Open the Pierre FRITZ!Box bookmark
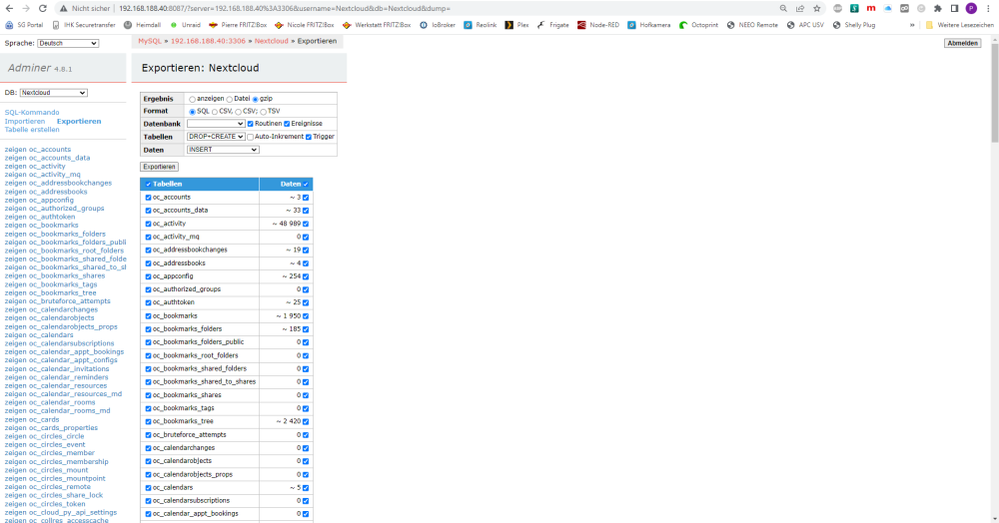 pos(238,25)
